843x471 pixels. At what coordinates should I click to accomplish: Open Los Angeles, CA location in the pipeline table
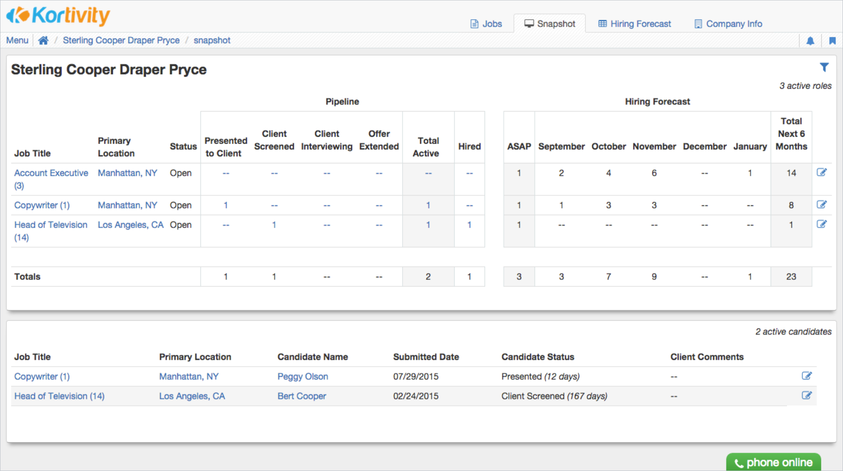[130, 225]
